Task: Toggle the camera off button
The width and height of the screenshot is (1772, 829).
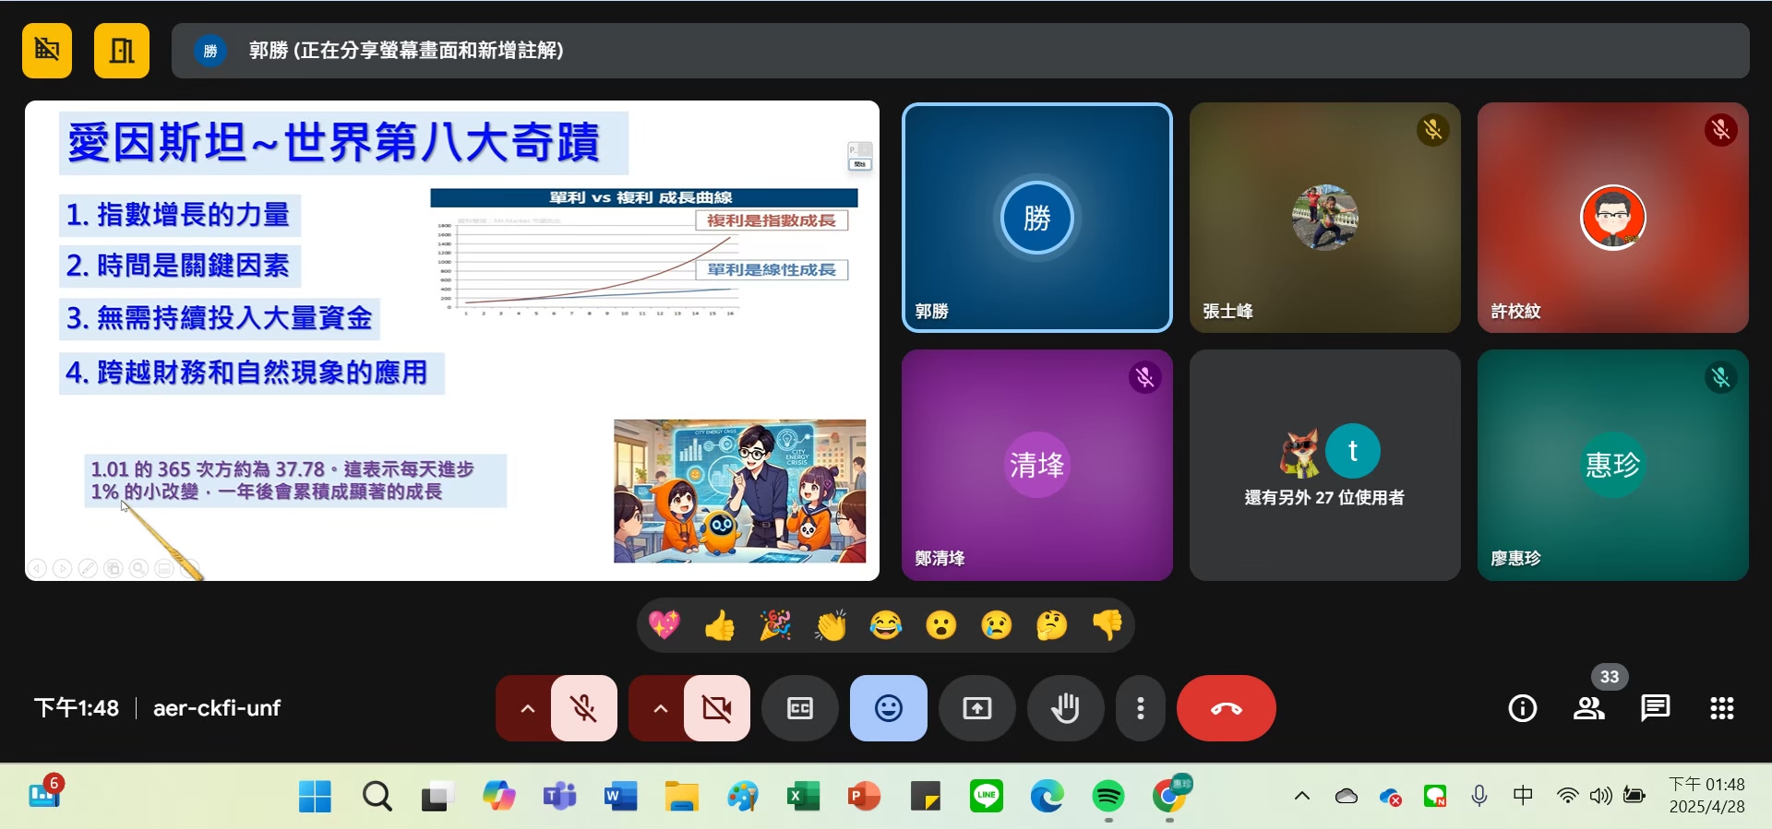Action: [x=716, y=708]
